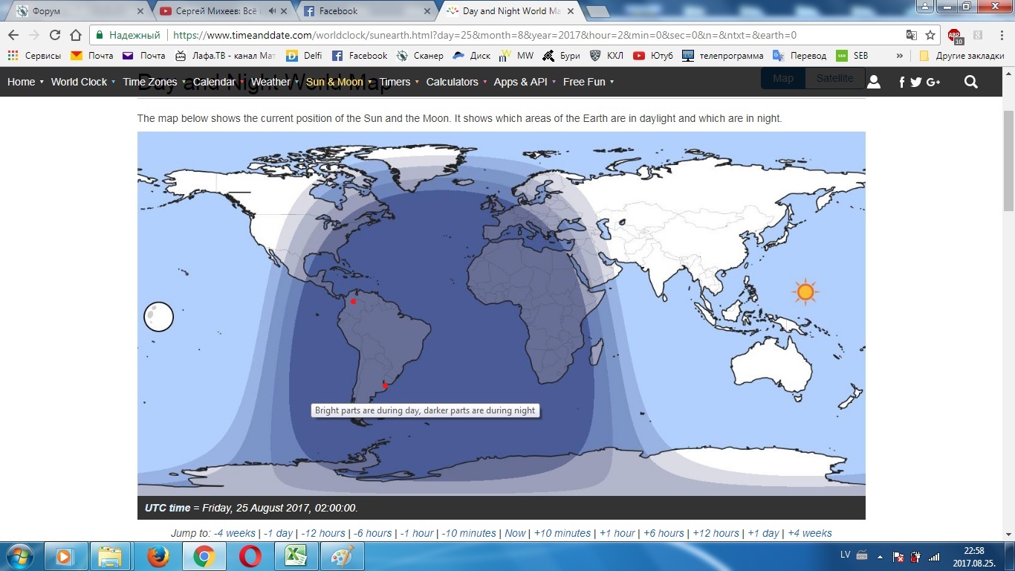The height and width of the screenshot is (571, 1015).
Task: Click the LV language indicator in tray
Action: coord(845,555)
